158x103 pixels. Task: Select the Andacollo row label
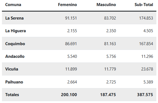coord(15,56)
